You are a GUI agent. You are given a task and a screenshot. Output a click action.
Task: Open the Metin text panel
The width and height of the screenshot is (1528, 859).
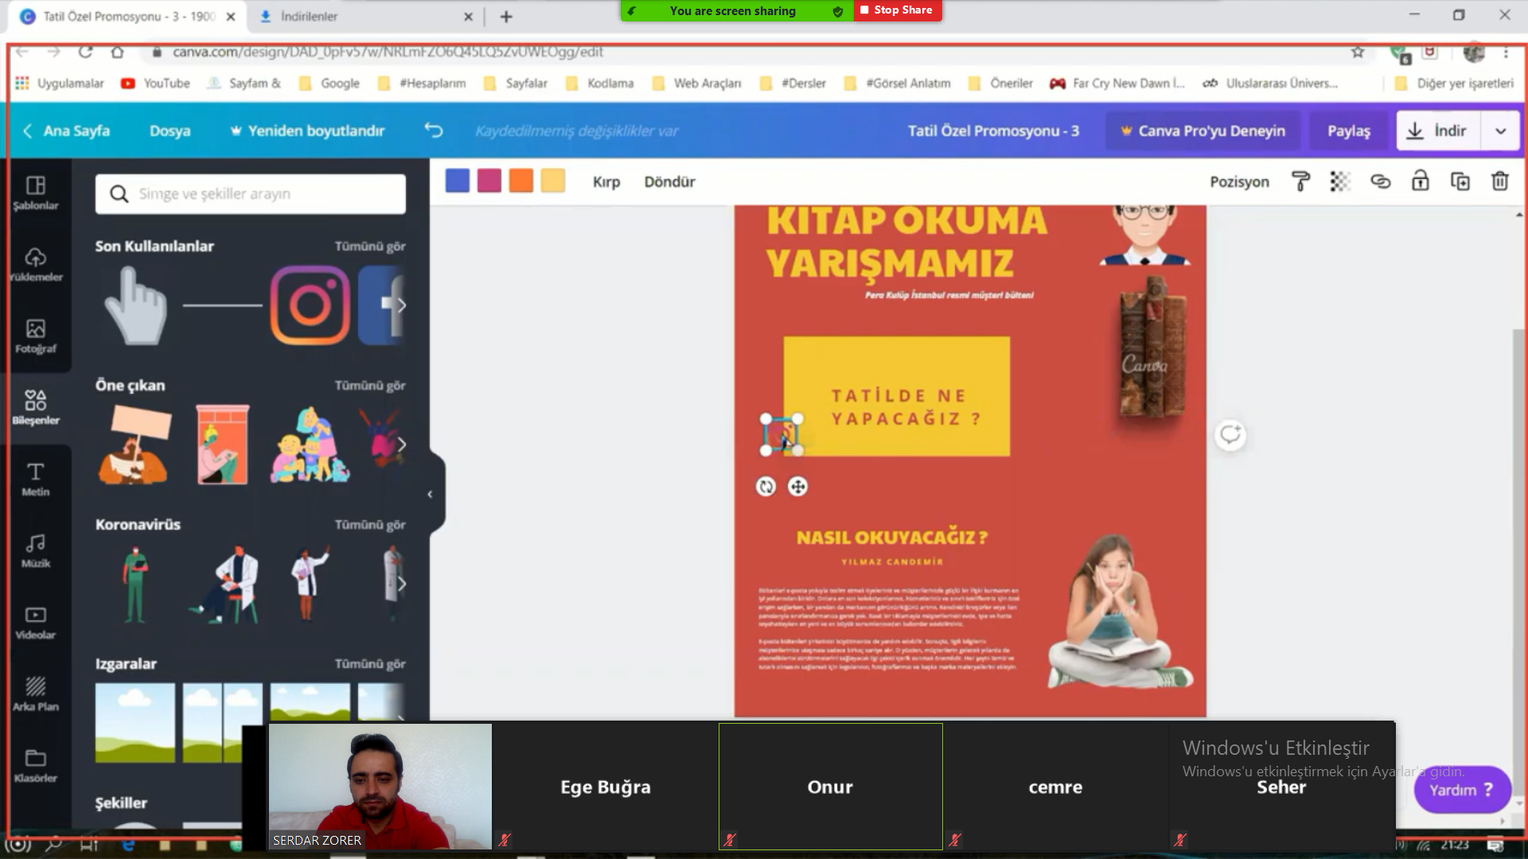(x=35, y=480)
